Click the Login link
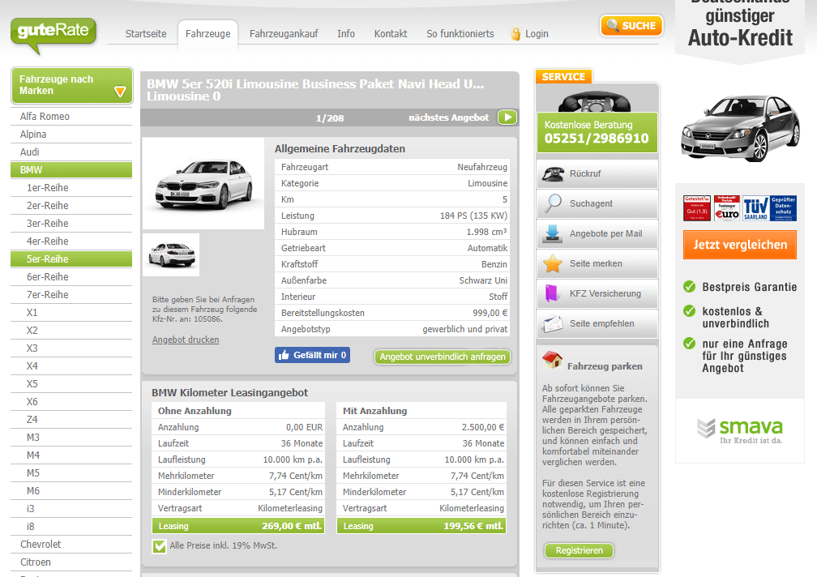This screenshot has height=577, width=817. coord(537,34)
